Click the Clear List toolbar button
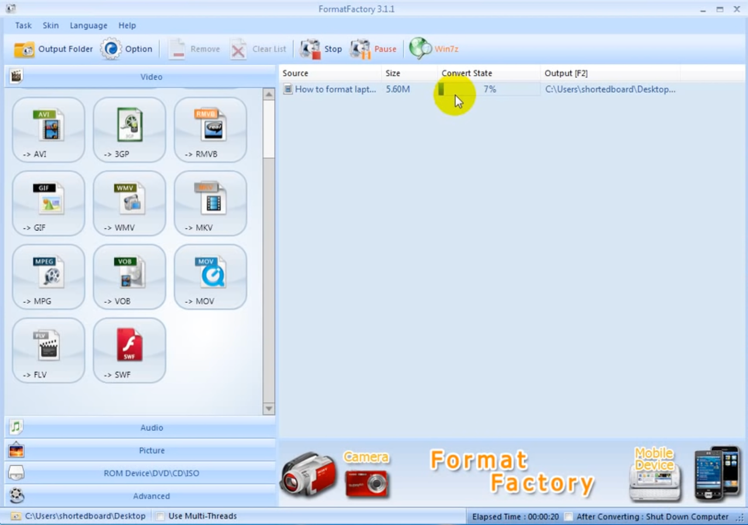The image size is (748, 525). [x=258, y=49]
